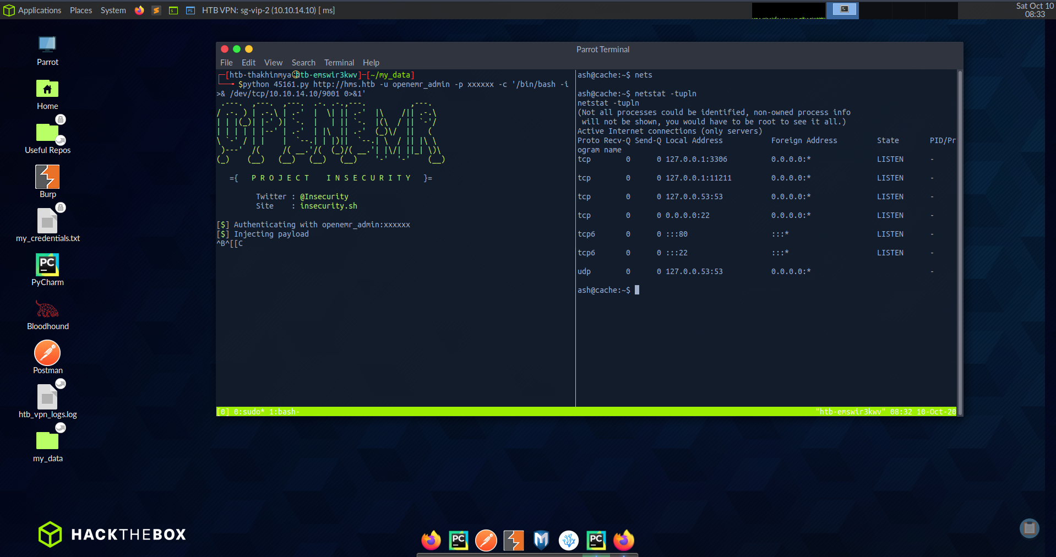Open the Applications menu

tap(40, 10)
